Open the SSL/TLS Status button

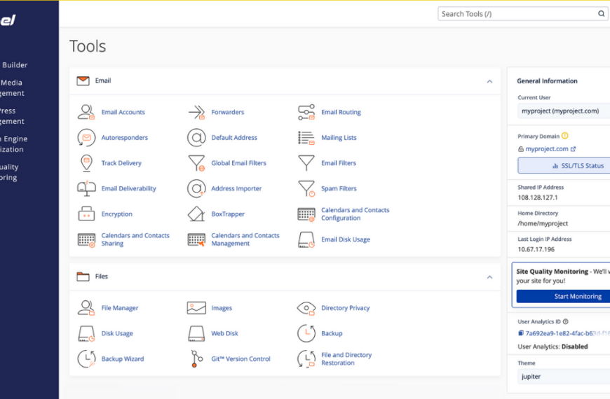click(564, 165)
